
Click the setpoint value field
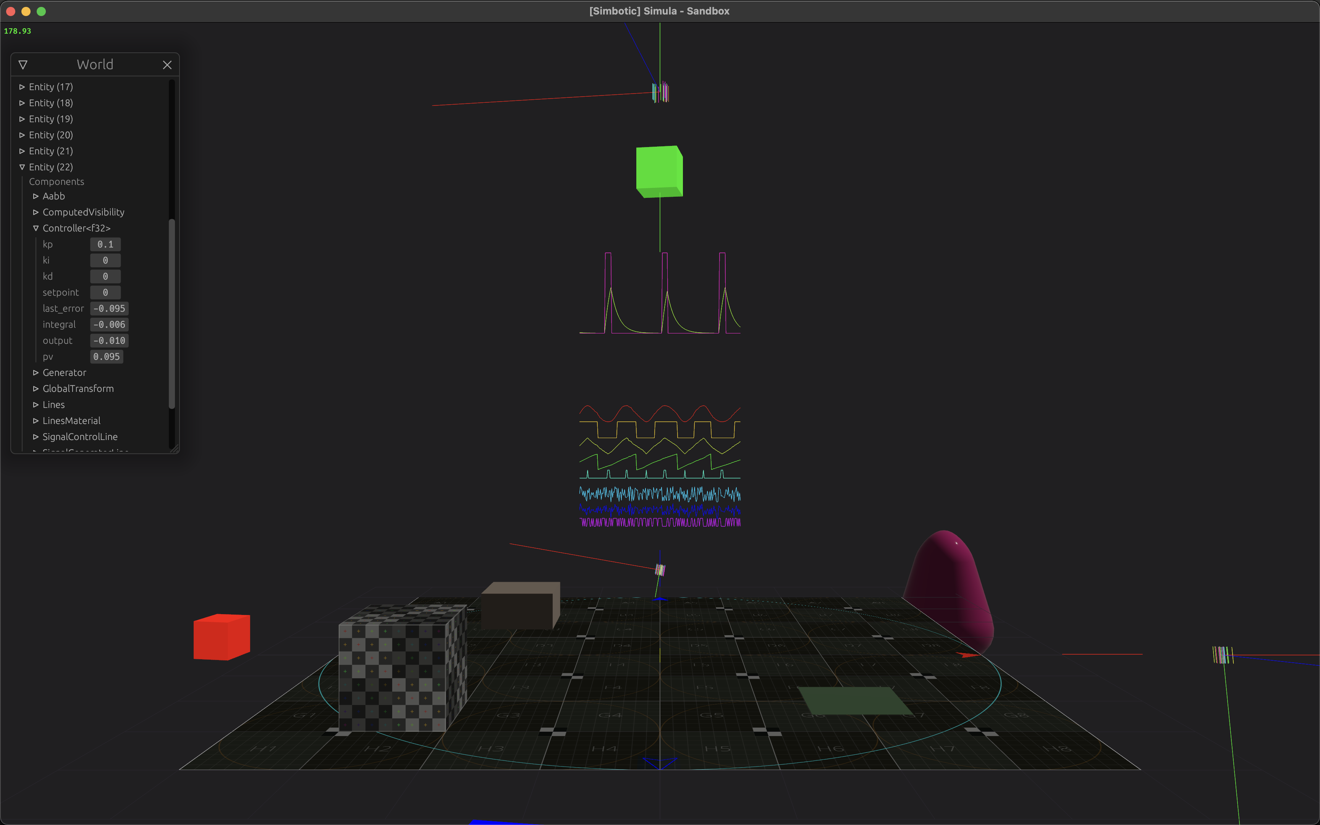[105, 293]
